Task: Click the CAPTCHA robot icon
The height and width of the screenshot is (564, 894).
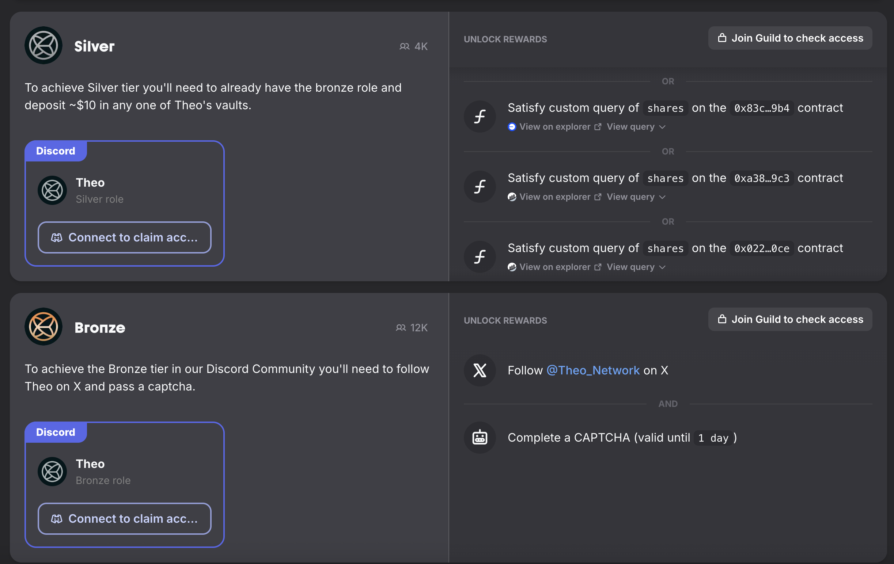Action: pos(480,438)
